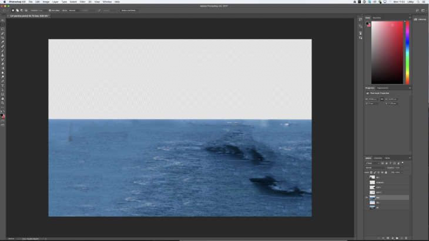
Task: Show the topmost layer via visibility box
Action: (367, 177)
